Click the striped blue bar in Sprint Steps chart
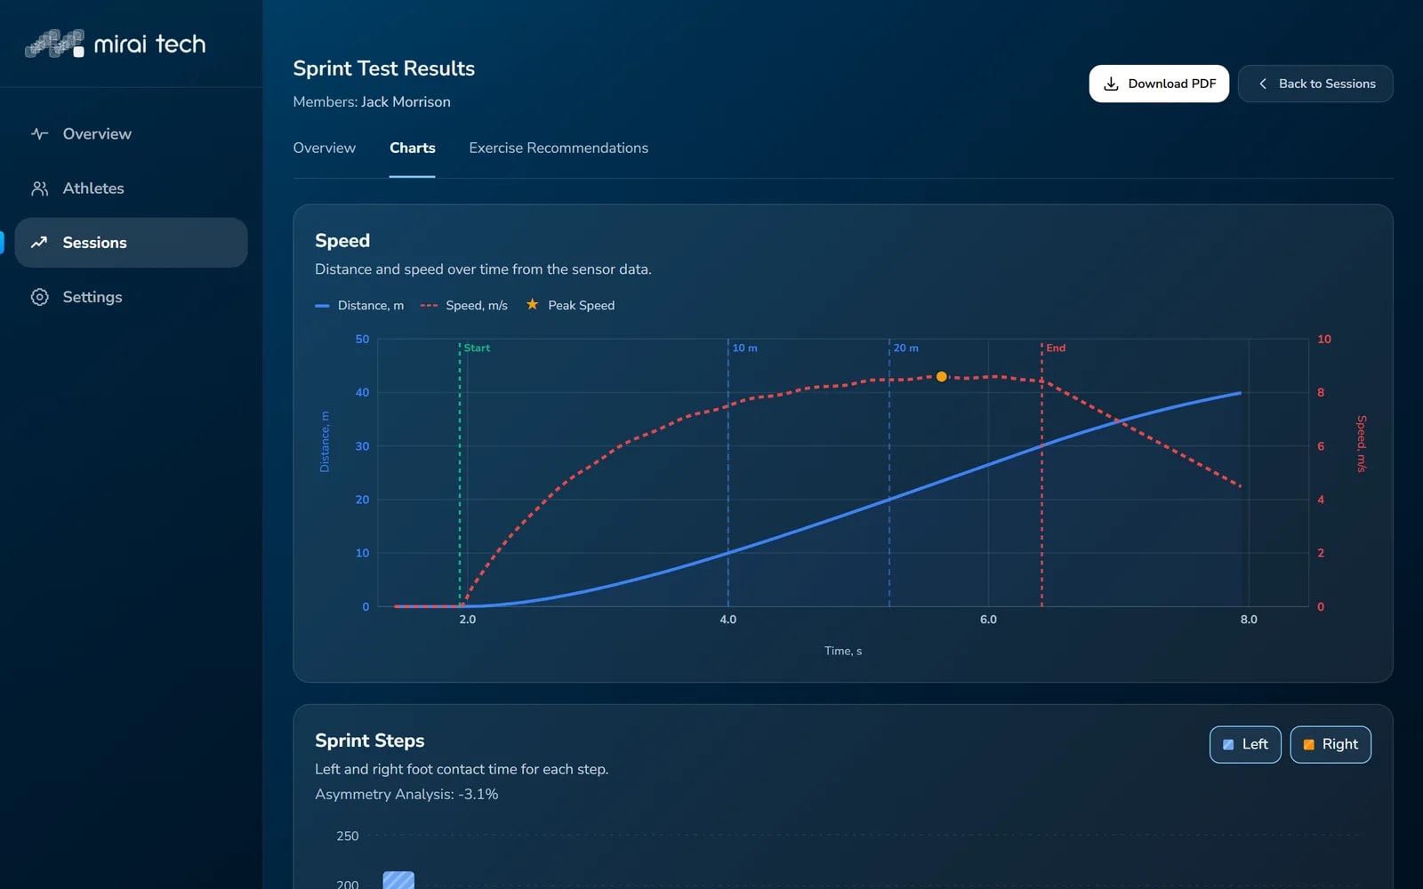Screen dimensions: 1423x889 click(398, 880)
